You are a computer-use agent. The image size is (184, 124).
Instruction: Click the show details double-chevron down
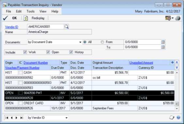click(x=177, y=68)
